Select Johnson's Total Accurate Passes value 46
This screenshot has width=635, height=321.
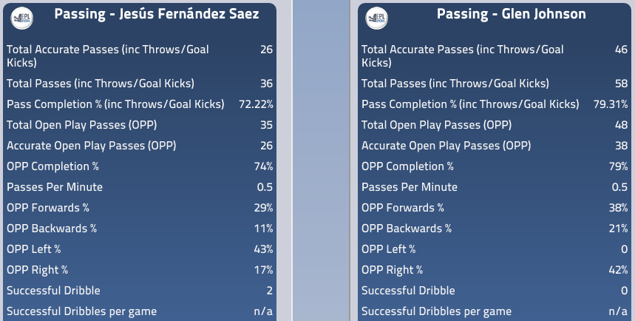click(x=620, y=50)
